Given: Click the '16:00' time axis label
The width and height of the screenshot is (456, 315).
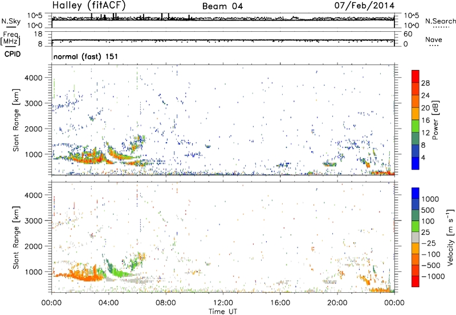Looking at the screenshot, I should pyautogui.click(x=280, y=303).
